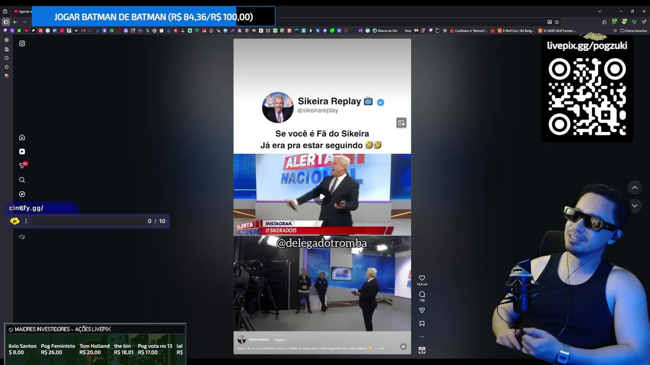Expand hidden bookmarks with double chevron

615,31
